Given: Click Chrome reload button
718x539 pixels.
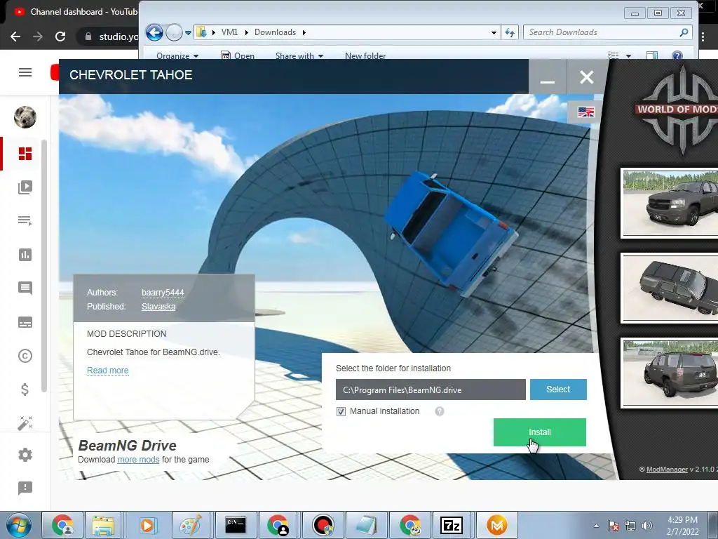Looking at the screenshot, I should pos(60,36).
